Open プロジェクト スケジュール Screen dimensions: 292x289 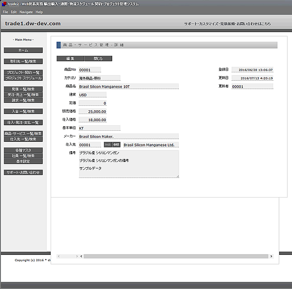pos(23,78)
